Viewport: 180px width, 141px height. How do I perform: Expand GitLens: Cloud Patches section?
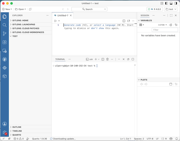tap(30, 28)
